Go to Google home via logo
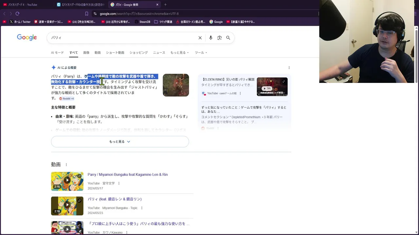This screenshot has height=235, width=419. pyautogui.click(x=27, y=38)
